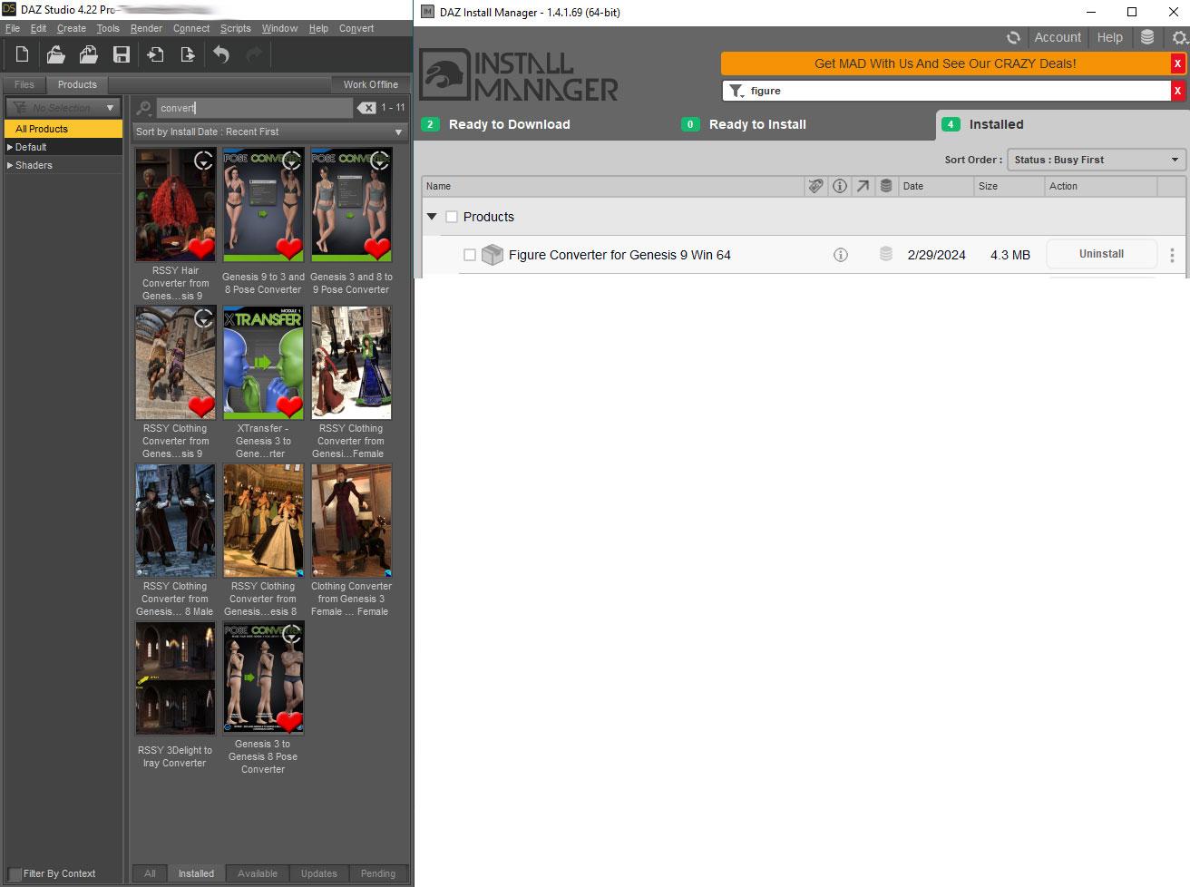Click the 'convert' search field
Screen dimensions: 1190x887
254,108
